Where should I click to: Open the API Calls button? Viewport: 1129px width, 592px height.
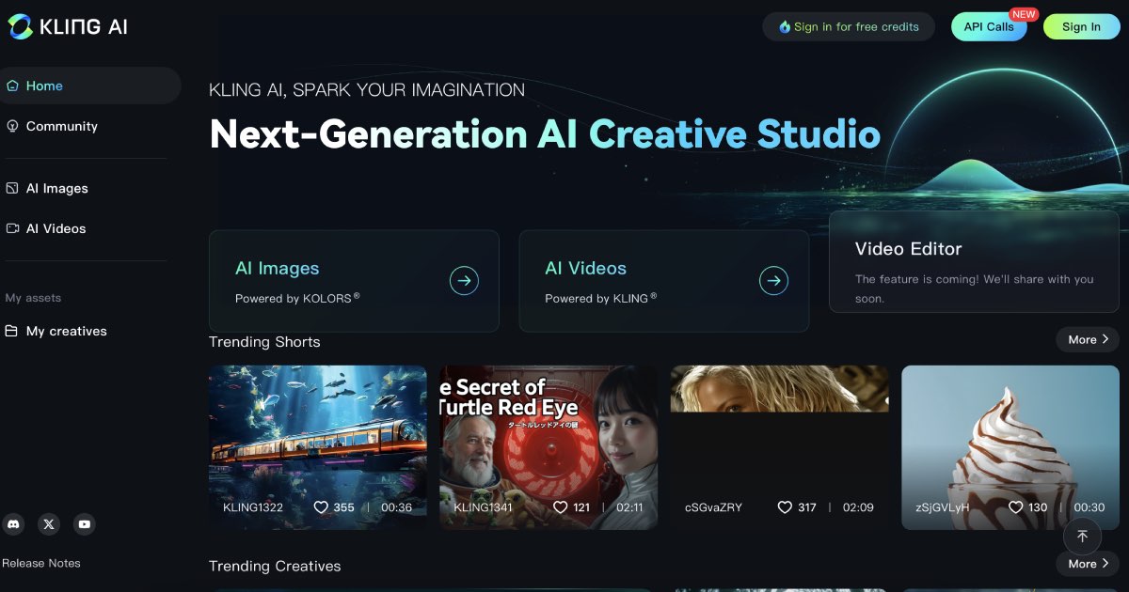pos(989,26)
